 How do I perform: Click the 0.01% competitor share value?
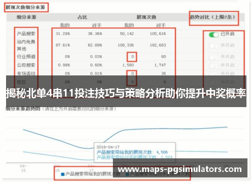pos(96,73)
